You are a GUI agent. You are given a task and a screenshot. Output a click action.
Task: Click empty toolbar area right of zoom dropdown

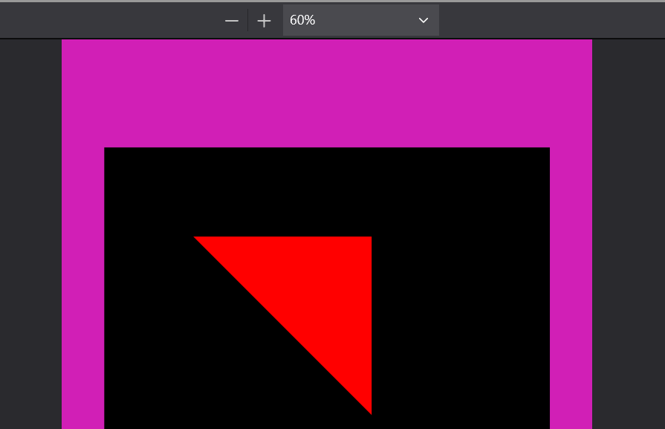[550, 21]
